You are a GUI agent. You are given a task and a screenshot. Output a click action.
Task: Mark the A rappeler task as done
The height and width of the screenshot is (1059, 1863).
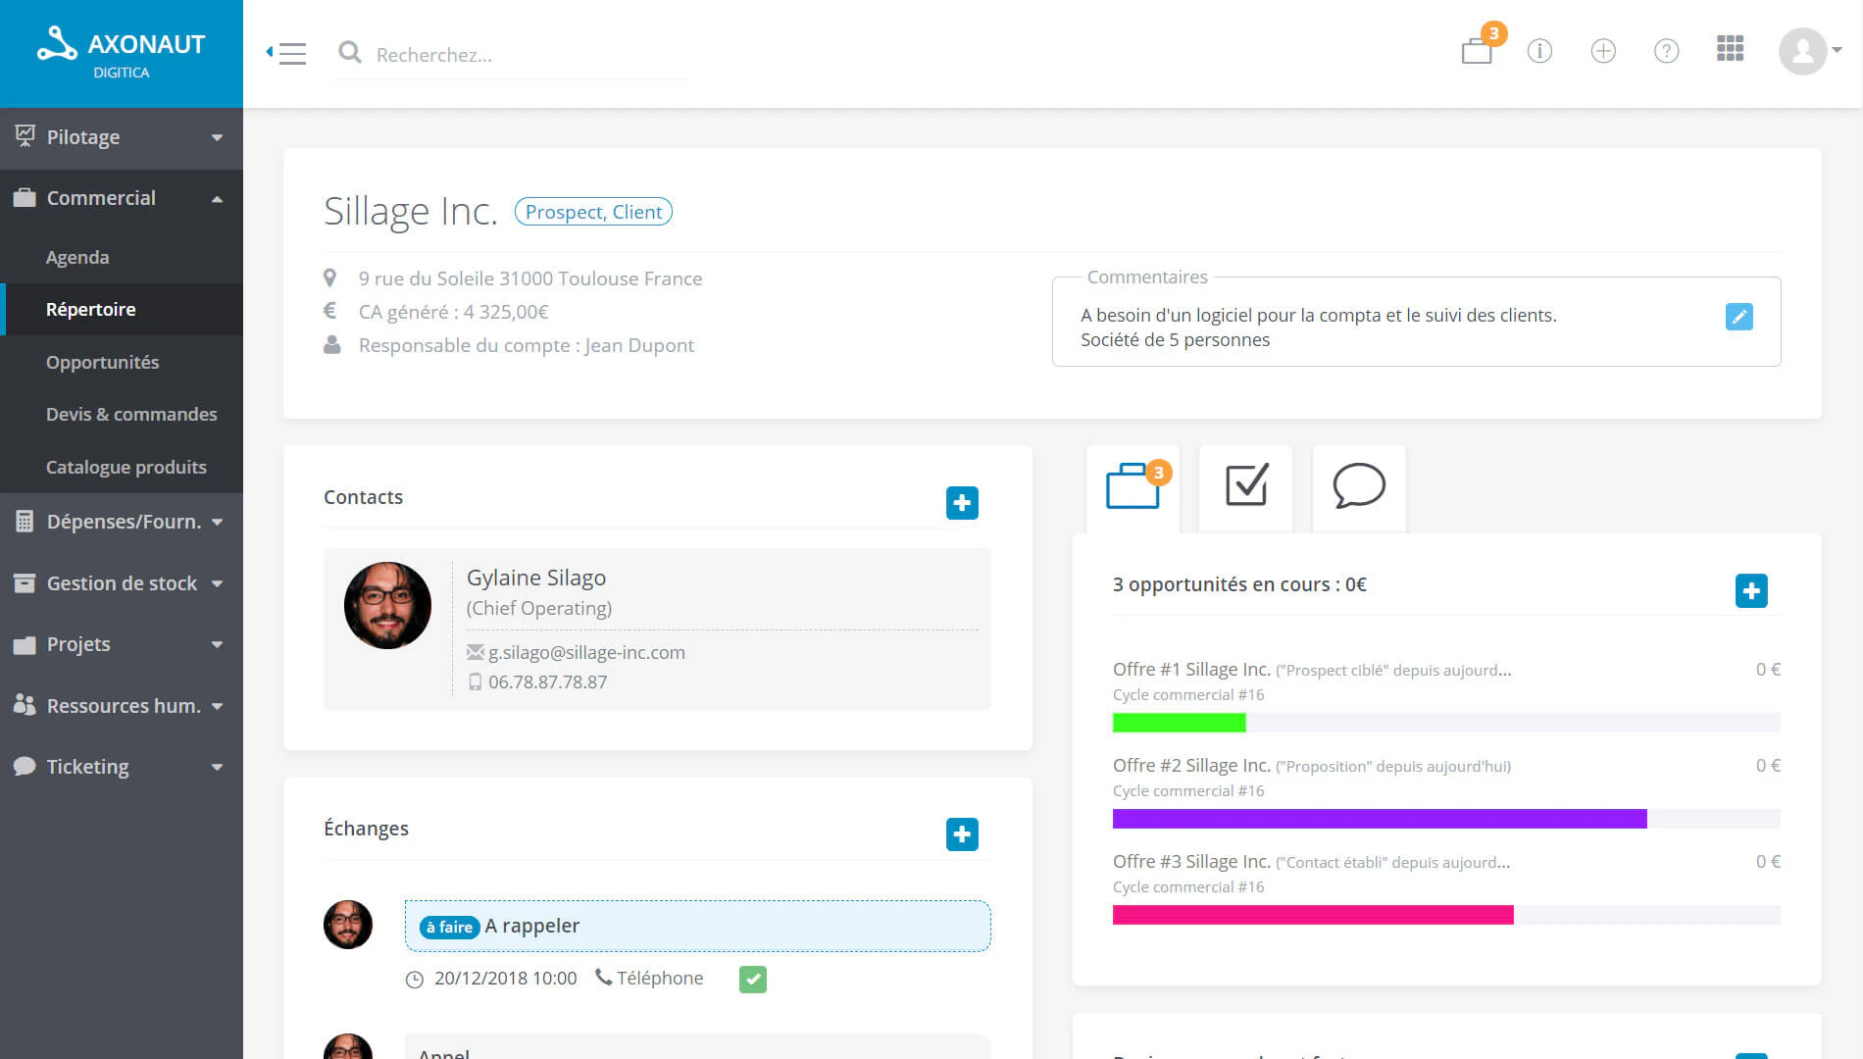pos(753,979)
